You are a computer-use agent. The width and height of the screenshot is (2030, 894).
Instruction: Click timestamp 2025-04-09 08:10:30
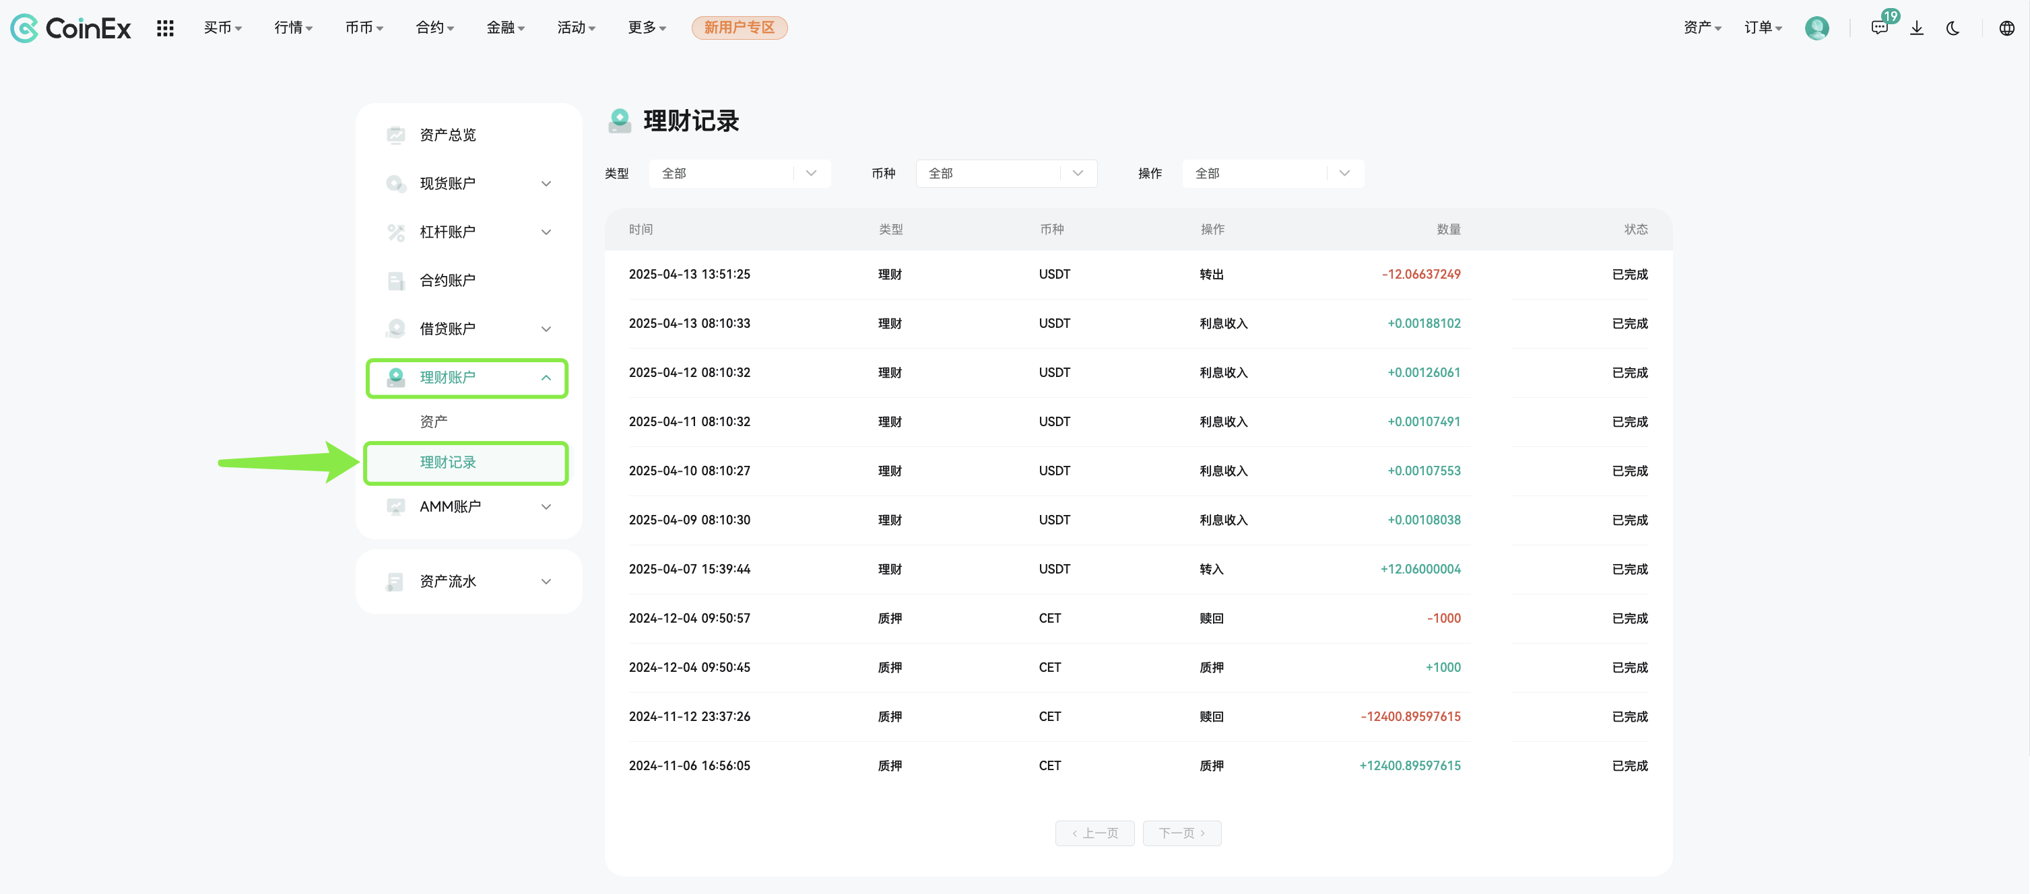coord(689,520)
